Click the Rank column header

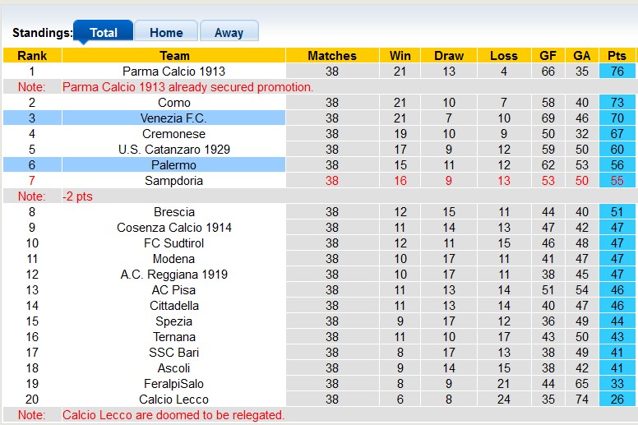[32, 56]
